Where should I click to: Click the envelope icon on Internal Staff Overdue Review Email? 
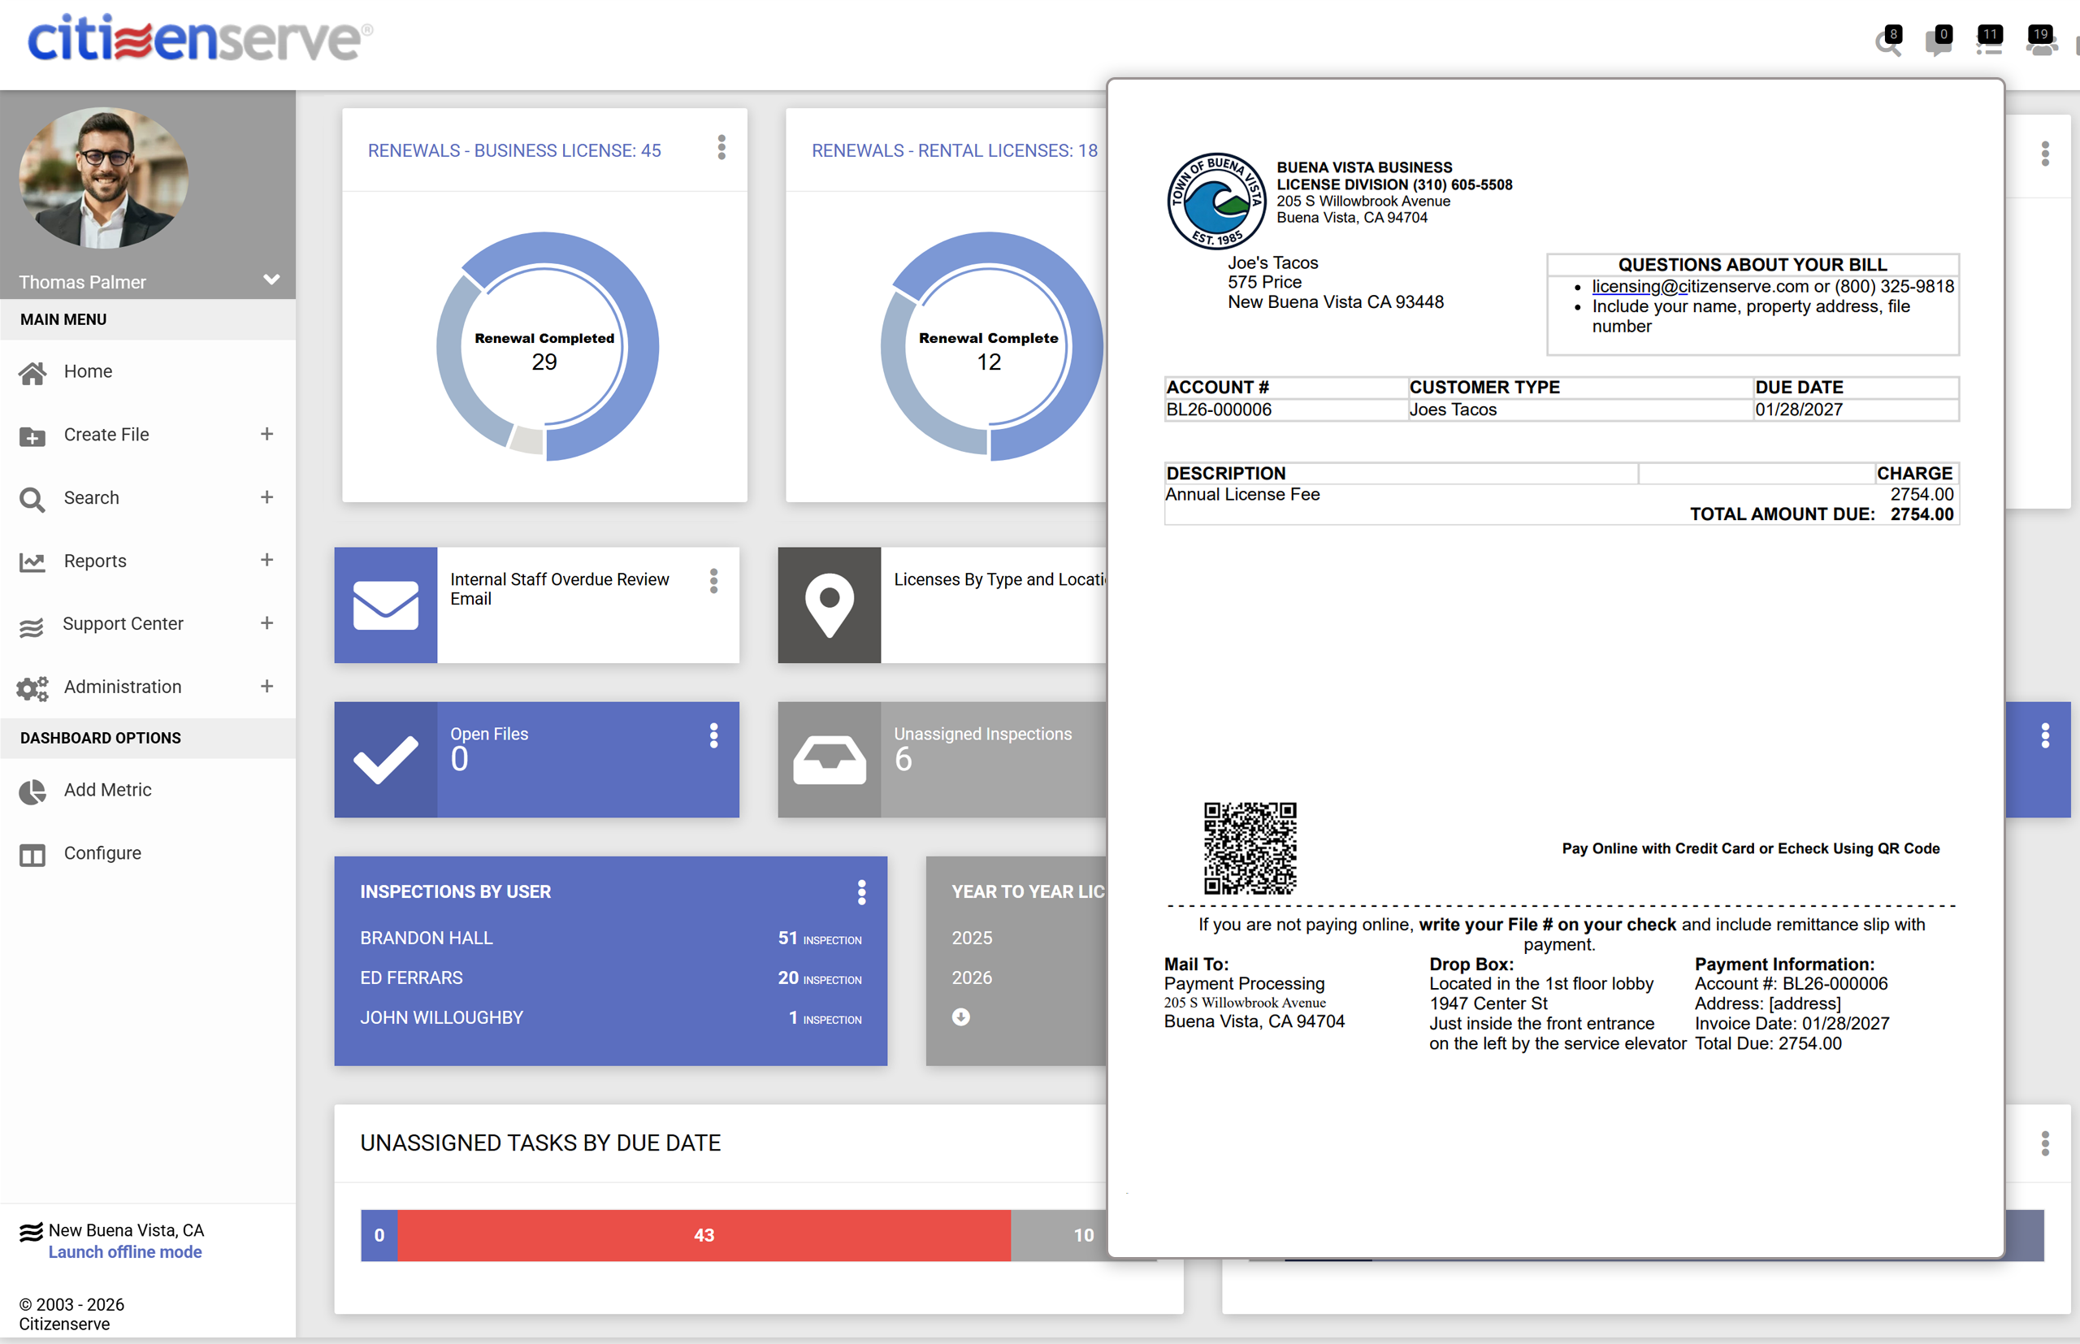[385, 605]
